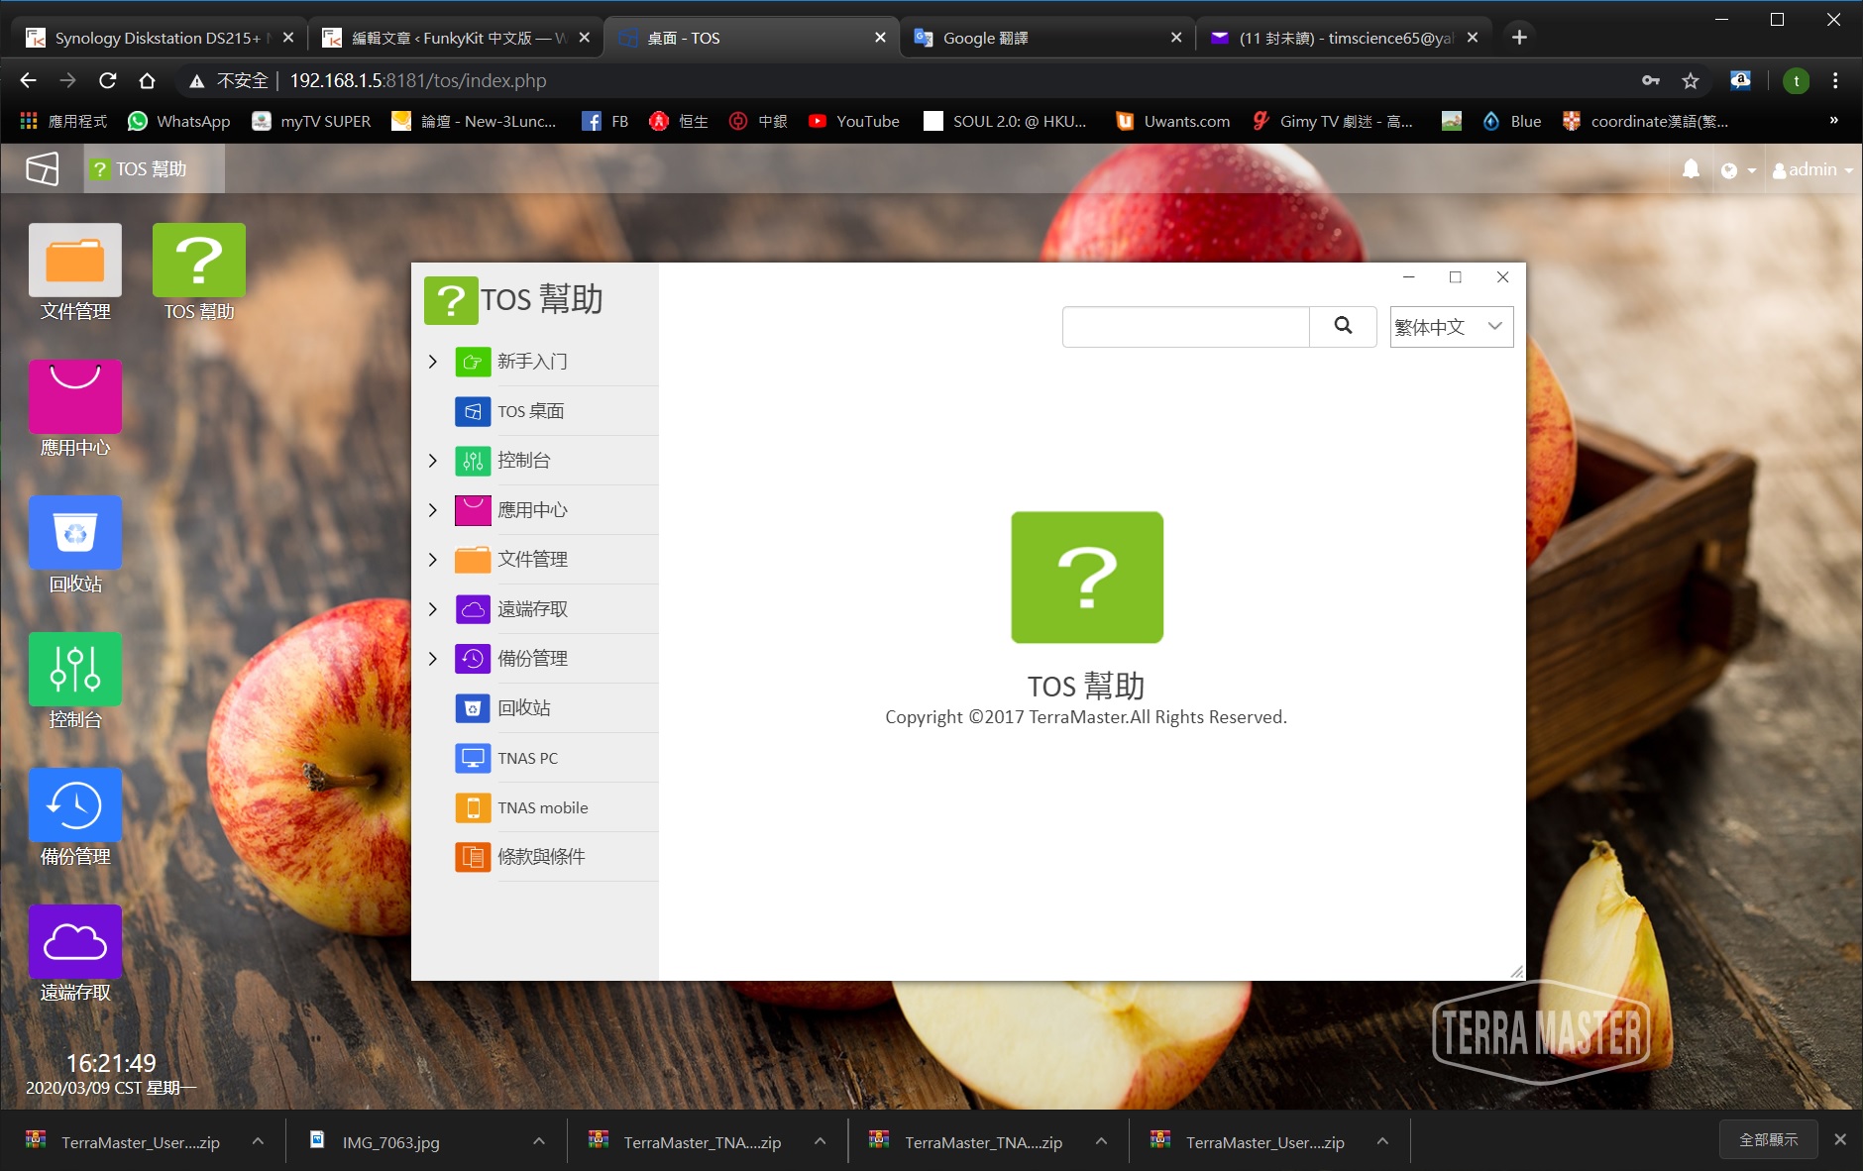Viewport: 1863px width, 1171px height.
Task: Click 全部顯示 in the downloads bar
Action: tap(1768, 1139)
